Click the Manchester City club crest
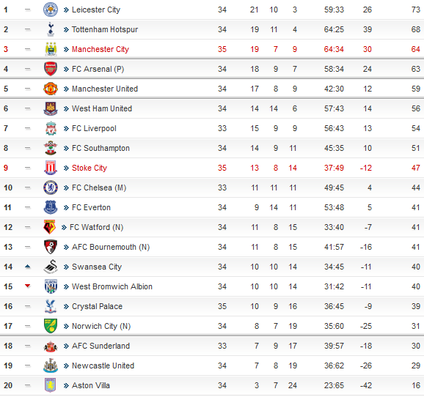The image size is (424, 397). 51,49
